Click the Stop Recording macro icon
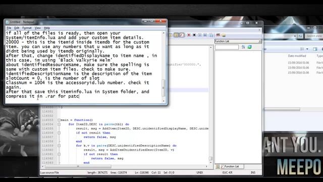The image size is (323, 182). 194,35
